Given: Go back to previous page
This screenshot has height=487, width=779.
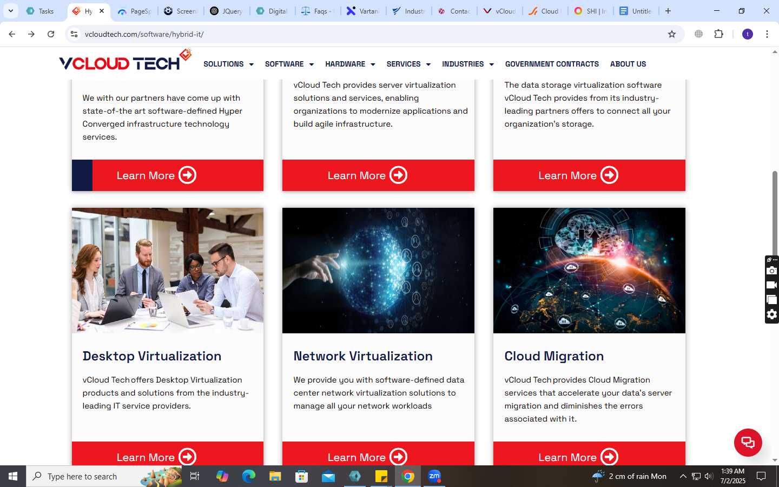Looking at the screenshot, I should [12, 34].
